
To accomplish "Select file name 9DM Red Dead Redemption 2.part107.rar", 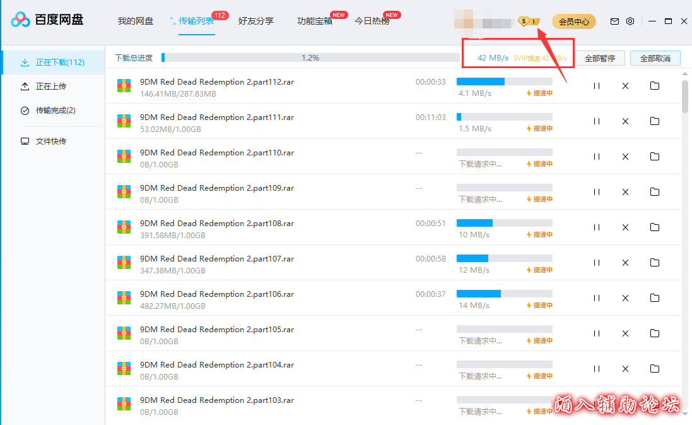I will [x=217, y=258].
